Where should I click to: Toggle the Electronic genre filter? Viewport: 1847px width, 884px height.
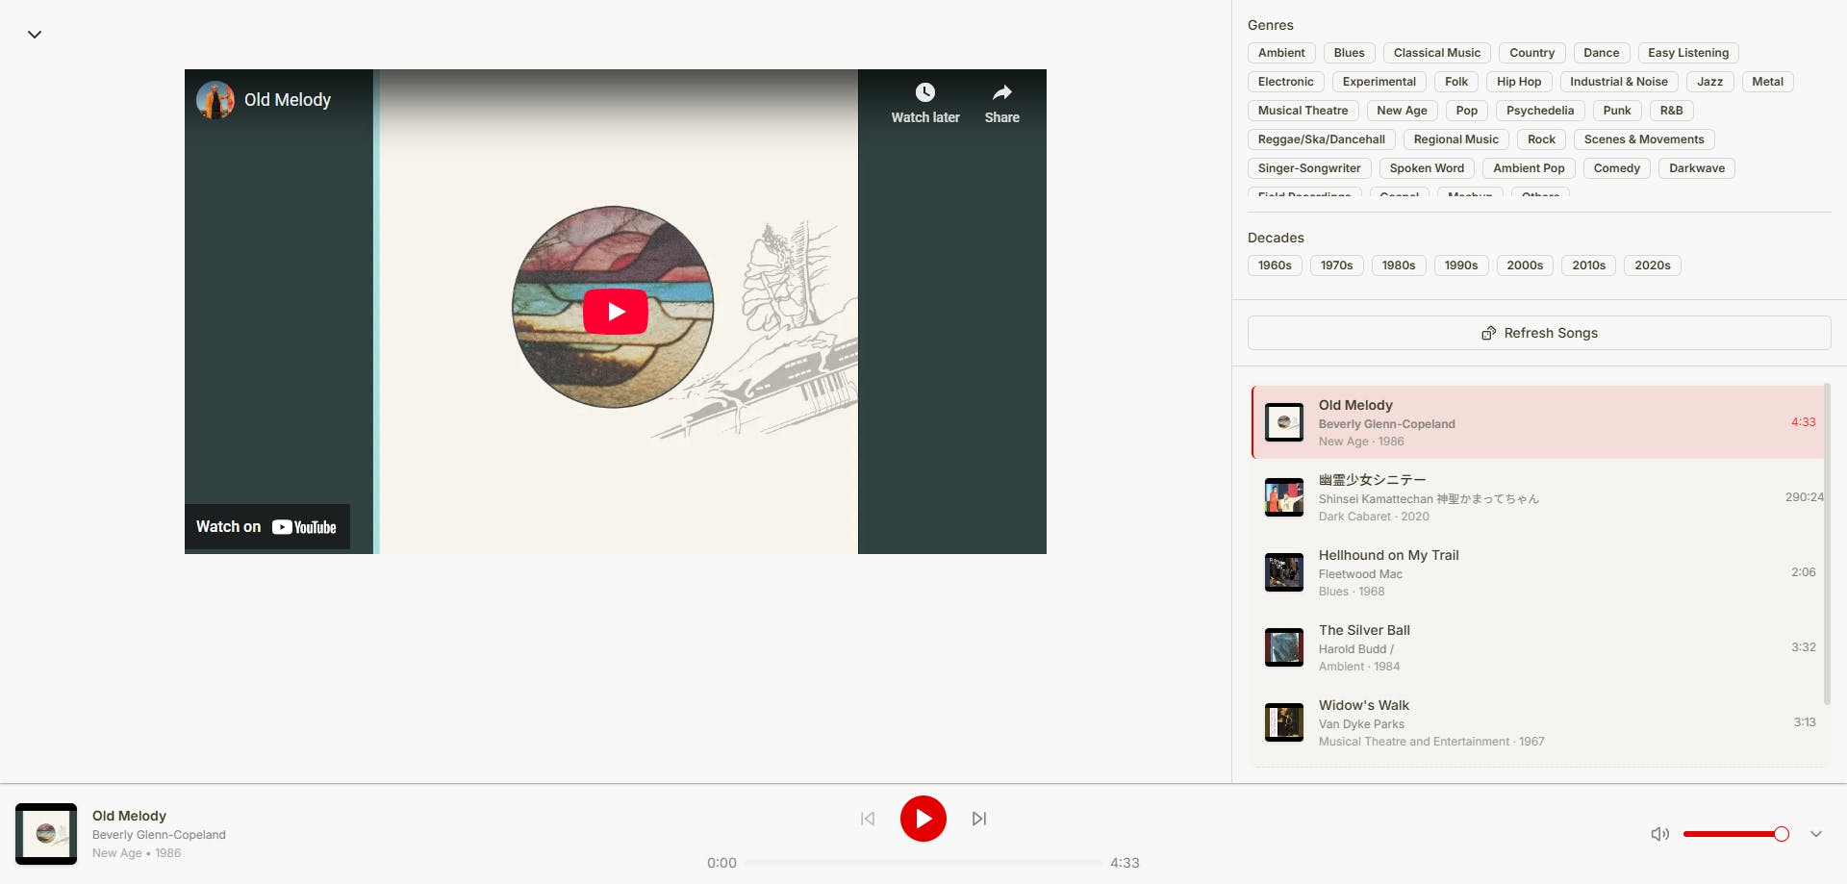pos(1285,82)
